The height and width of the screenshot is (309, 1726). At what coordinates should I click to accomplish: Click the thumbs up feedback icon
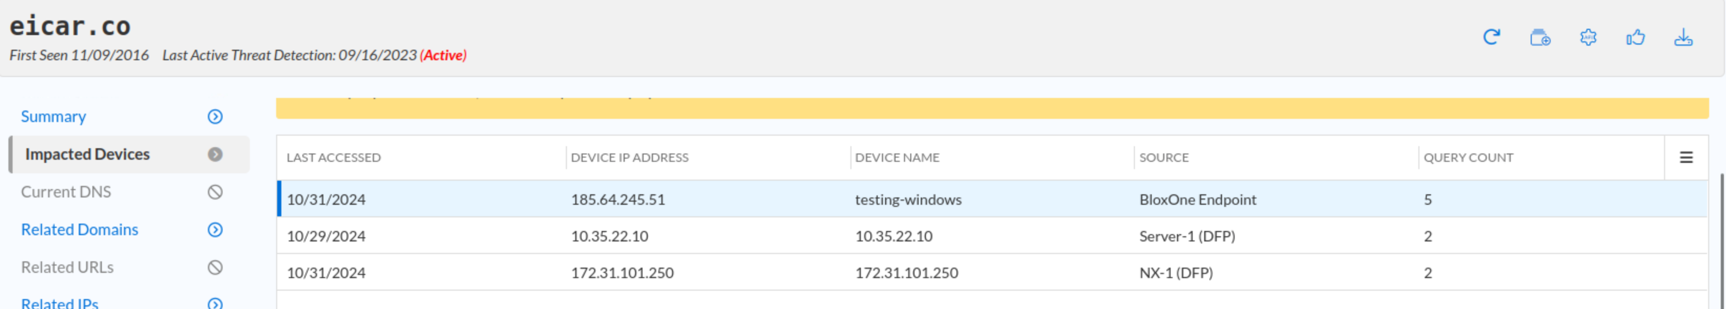point(1635,38)
